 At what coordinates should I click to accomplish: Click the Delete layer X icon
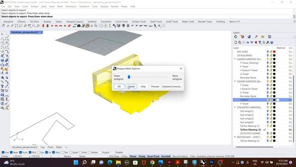click(244, 42)
